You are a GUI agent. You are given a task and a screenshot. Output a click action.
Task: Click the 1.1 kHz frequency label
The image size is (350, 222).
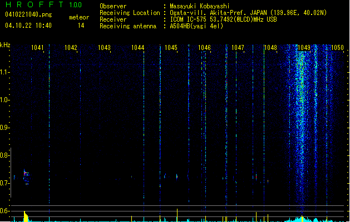tap(4, 72)
